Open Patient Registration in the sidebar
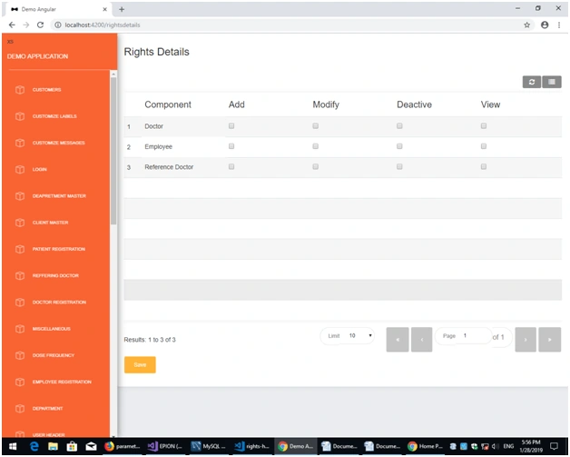 [58, 249]
